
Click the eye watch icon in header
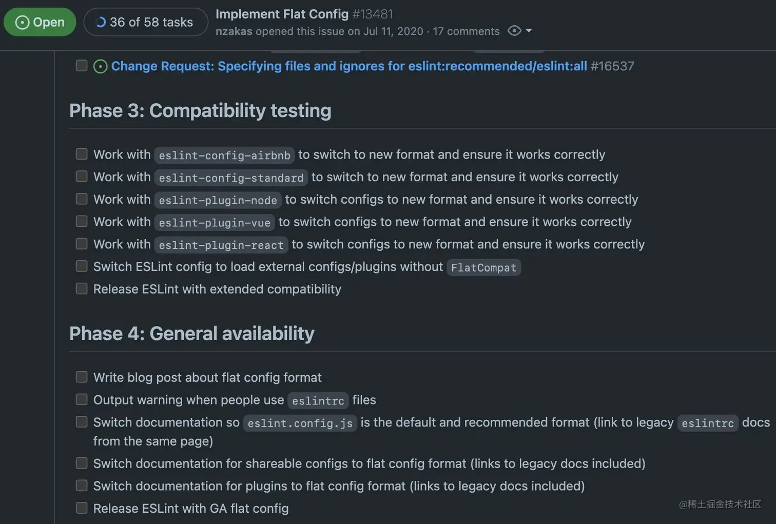tap(514, 31)
